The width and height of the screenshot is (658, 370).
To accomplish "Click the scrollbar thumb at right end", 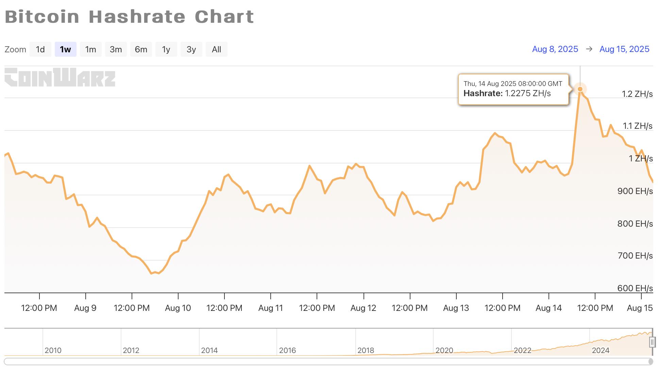I will [651, 361].
